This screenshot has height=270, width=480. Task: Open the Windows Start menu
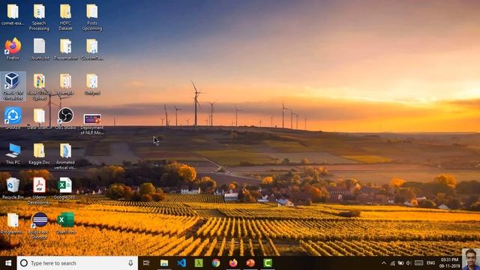point(8,263)
